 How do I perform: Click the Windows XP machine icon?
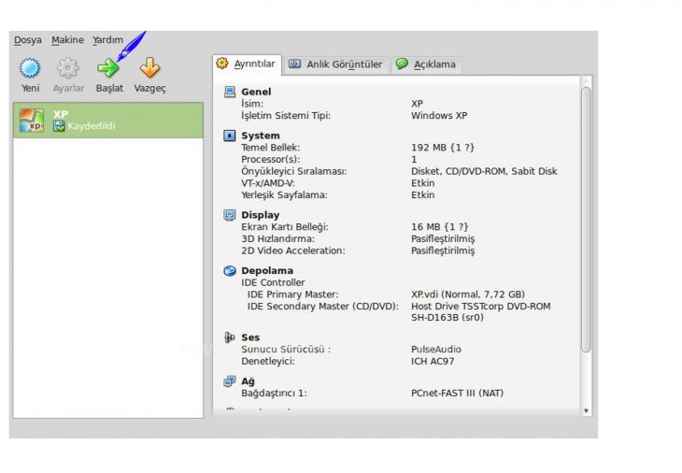tap(32, 121)
